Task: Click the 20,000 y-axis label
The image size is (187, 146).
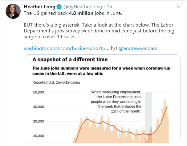Action: coord(39,136)
